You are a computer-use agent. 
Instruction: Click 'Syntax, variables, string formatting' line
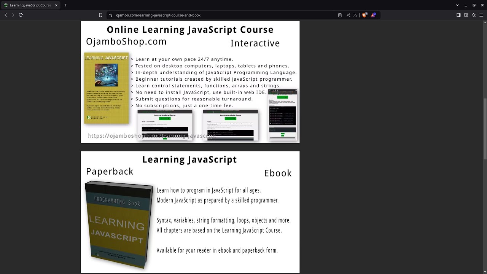(x=224, y=220)
